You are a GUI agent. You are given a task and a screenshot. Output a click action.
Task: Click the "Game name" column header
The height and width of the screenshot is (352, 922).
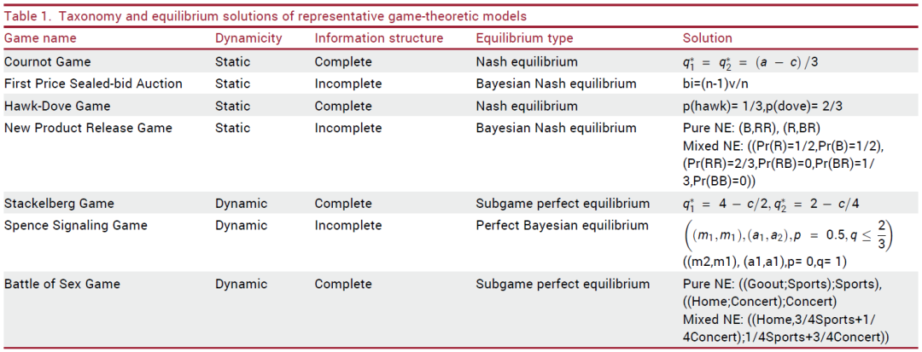click(x=40, y=38)
